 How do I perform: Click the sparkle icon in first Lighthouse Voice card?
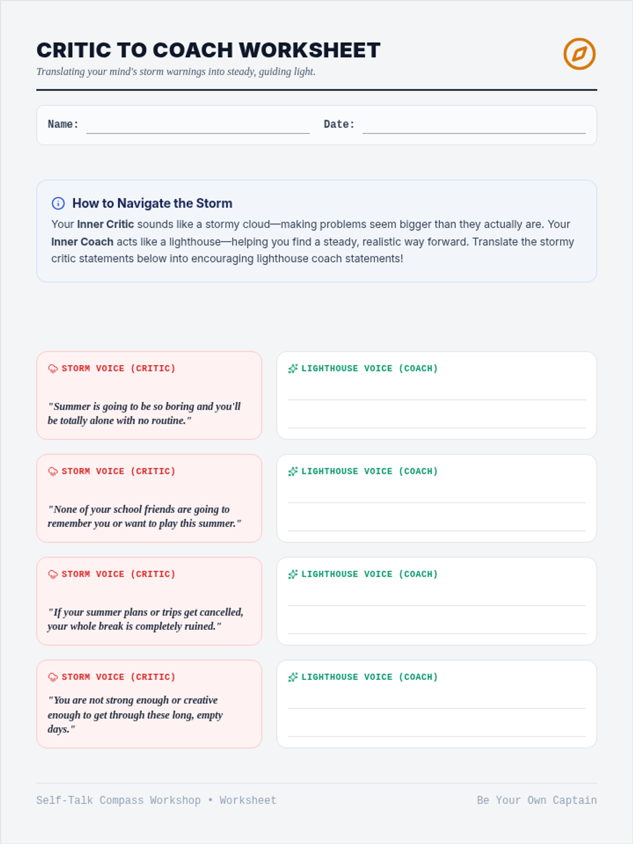coord(293,369)
